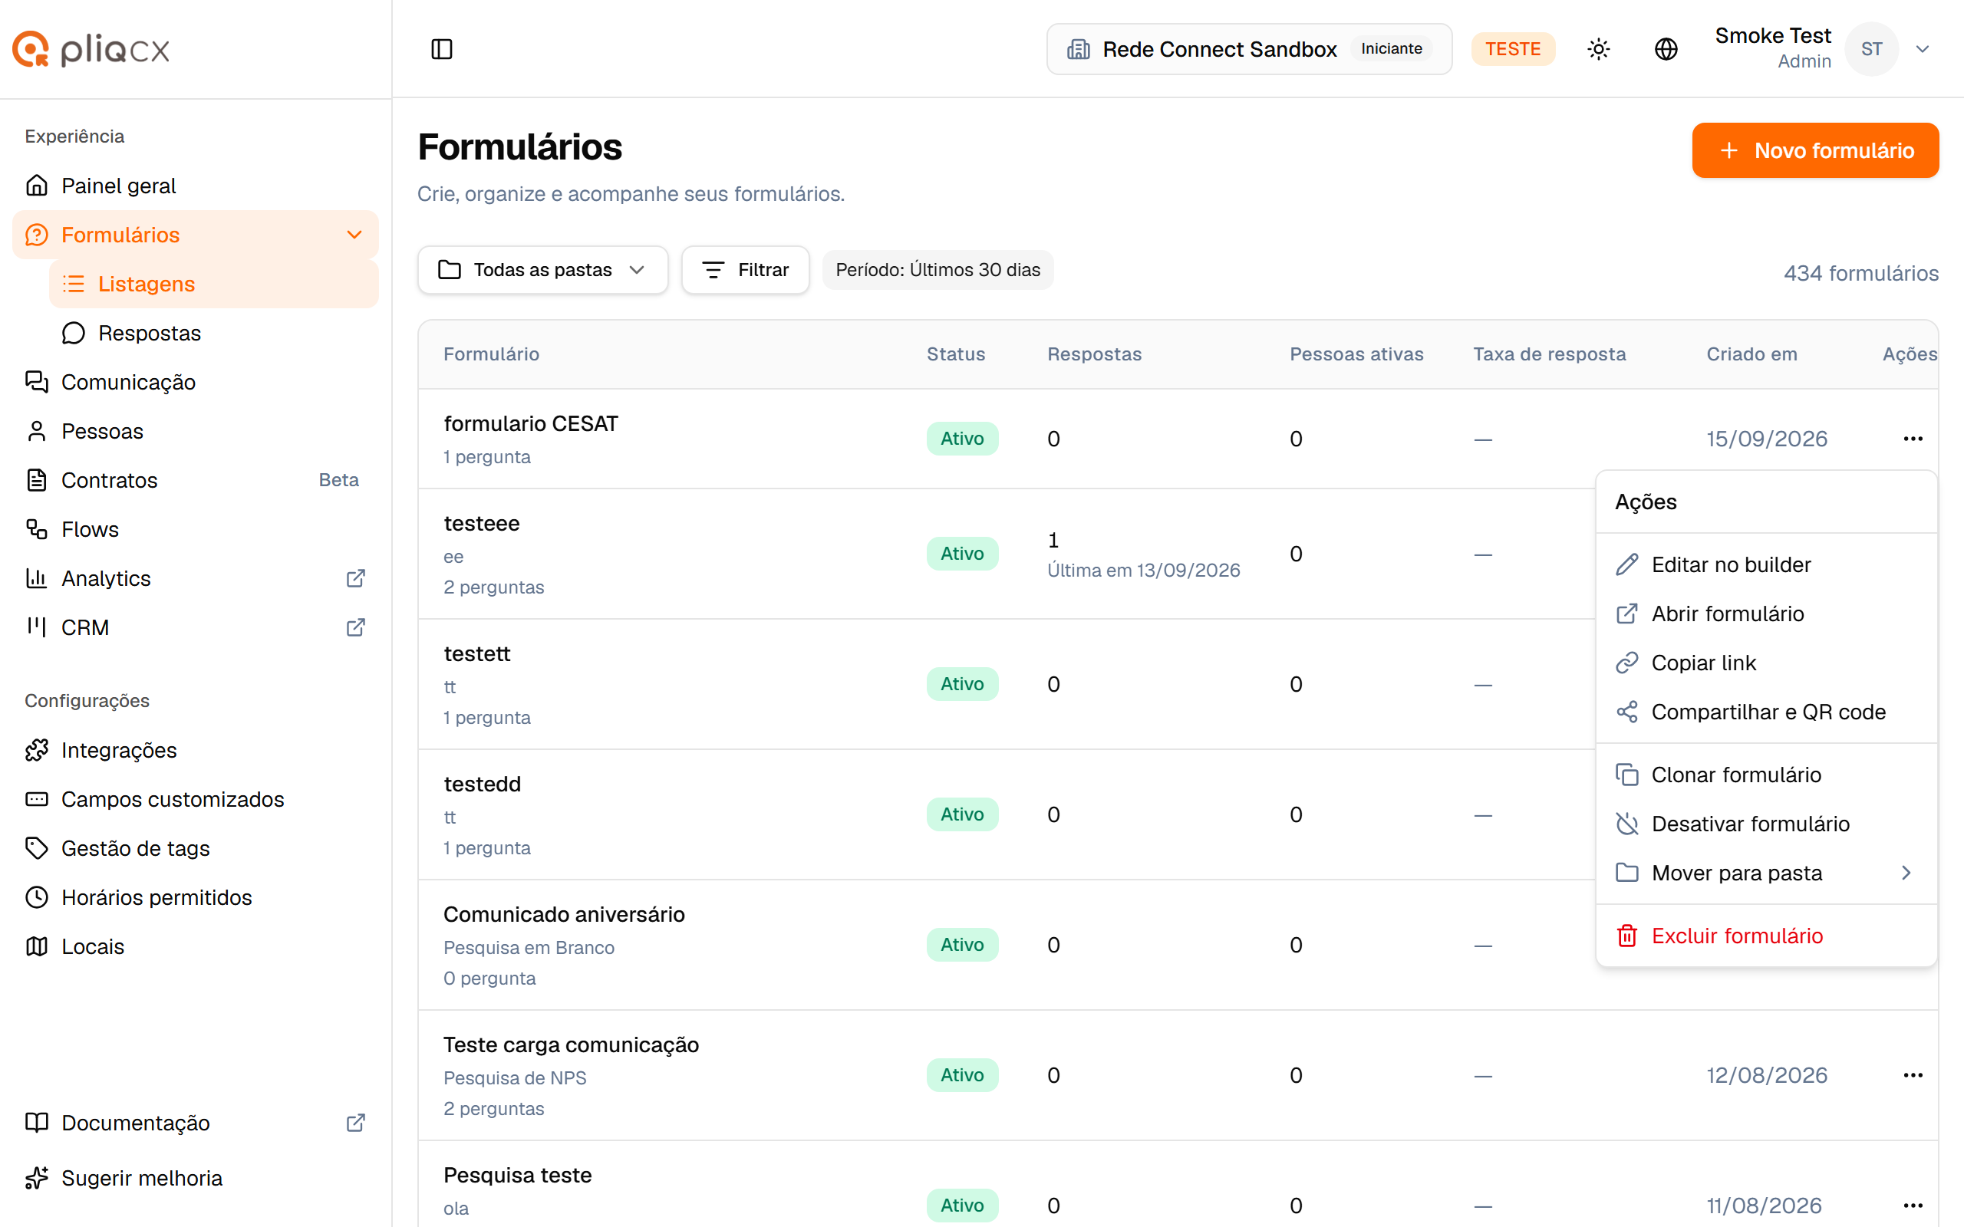Open Contratos Beta section

coord(196,480)
